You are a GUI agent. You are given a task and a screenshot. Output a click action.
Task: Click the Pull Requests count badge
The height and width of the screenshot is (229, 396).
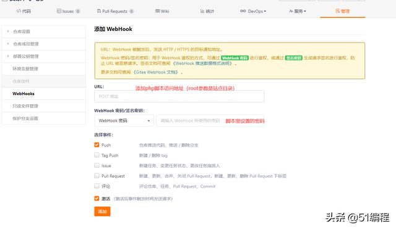tap(131, 11)
